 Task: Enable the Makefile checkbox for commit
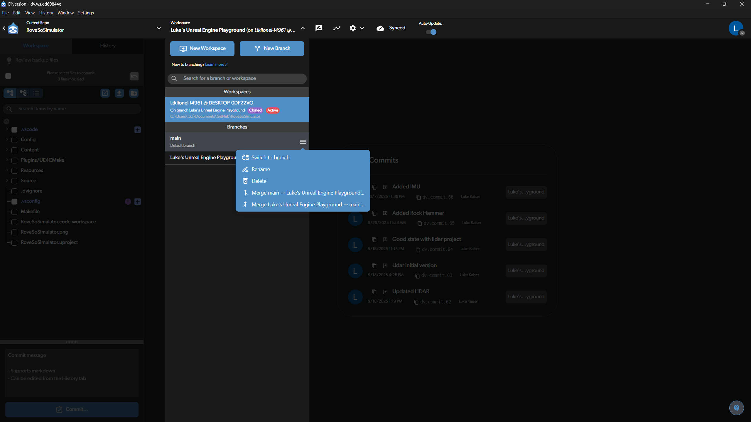14,212
